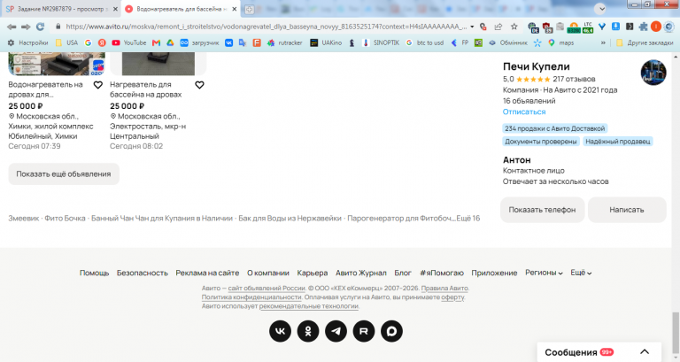Open Реклама на сайте footer link

point(207,273)
